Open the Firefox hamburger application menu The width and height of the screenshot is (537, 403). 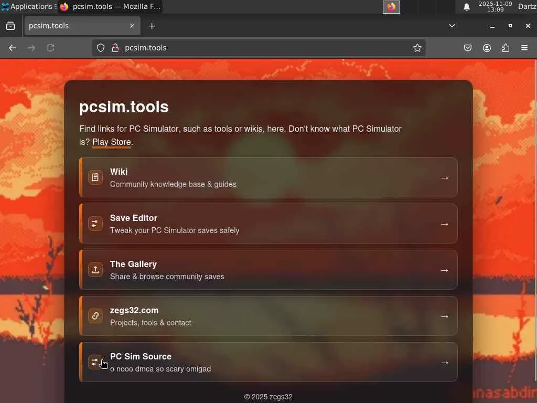pos(524,48)
